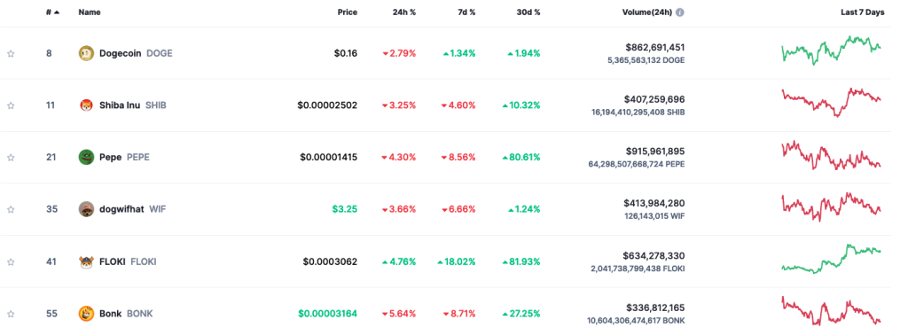This screenshot has width=908, height=335.
Task: Click the dogwifhat logo icon
Action: click(x=86, y=209)
